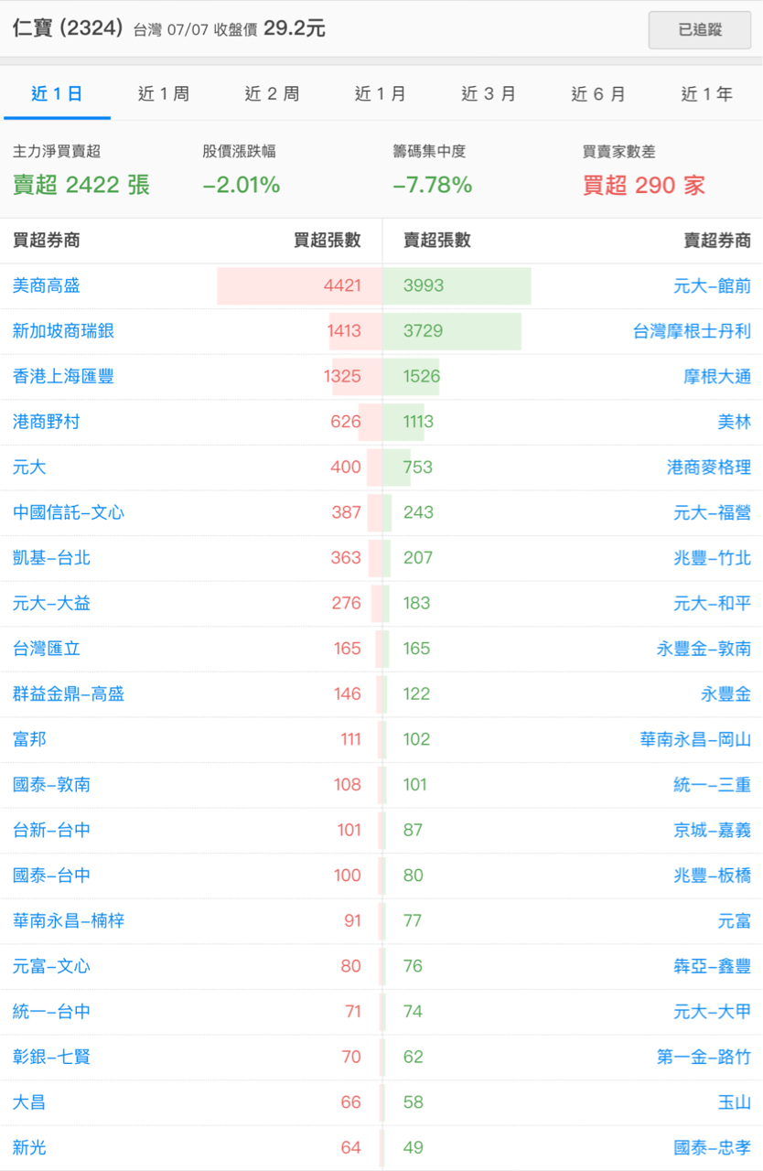Click the 國泰-忠孝 seller link
This screenshot has height=1171, width=763.
(x=712, y=1147)
